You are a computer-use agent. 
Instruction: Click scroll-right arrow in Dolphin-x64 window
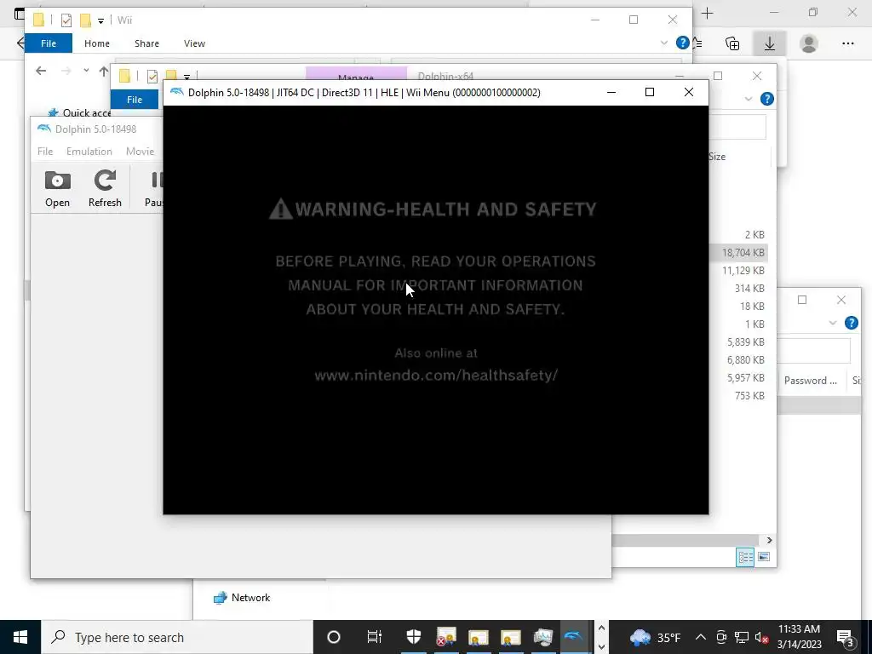pyautogui.click(x=769, y=540)
